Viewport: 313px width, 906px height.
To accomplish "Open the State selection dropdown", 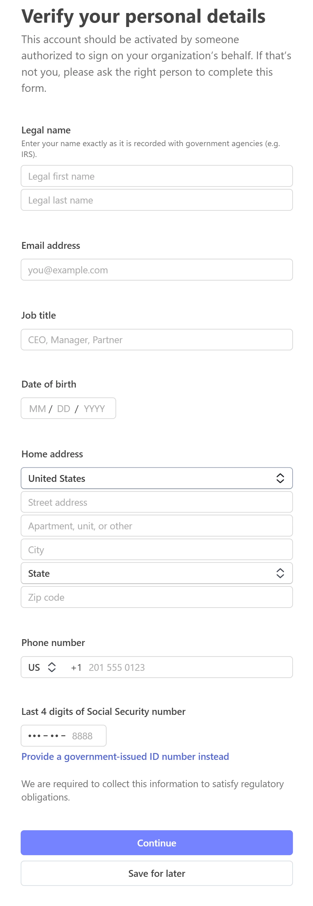I will (x=157, y=573).
